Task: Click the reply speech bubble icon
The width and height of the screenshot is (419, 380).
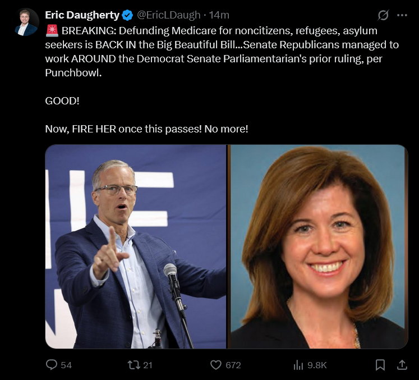Action: [x=52, y=365]
